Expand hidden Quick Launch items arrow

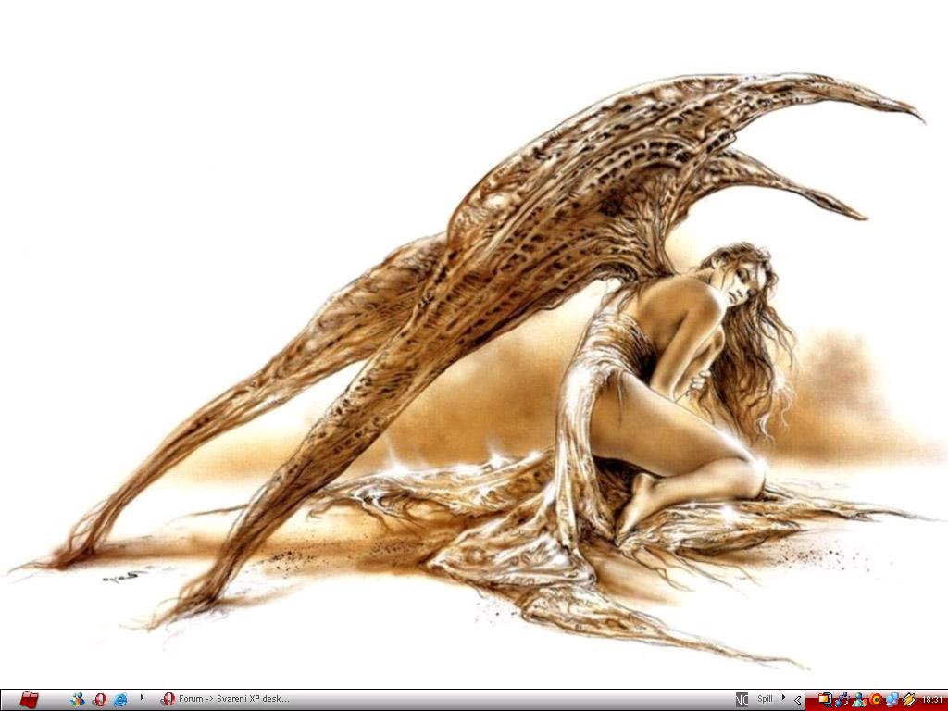click(x=142, y=697)
